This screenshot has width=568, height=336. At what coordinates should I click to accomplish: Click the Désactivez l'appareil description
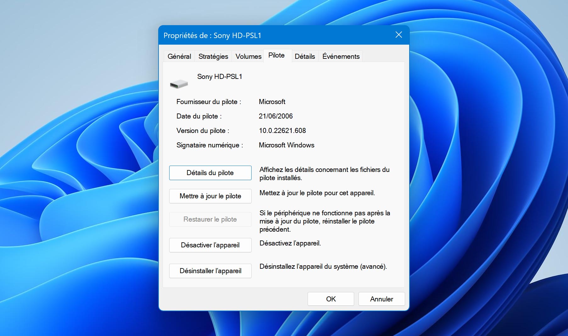pos(290,243)
